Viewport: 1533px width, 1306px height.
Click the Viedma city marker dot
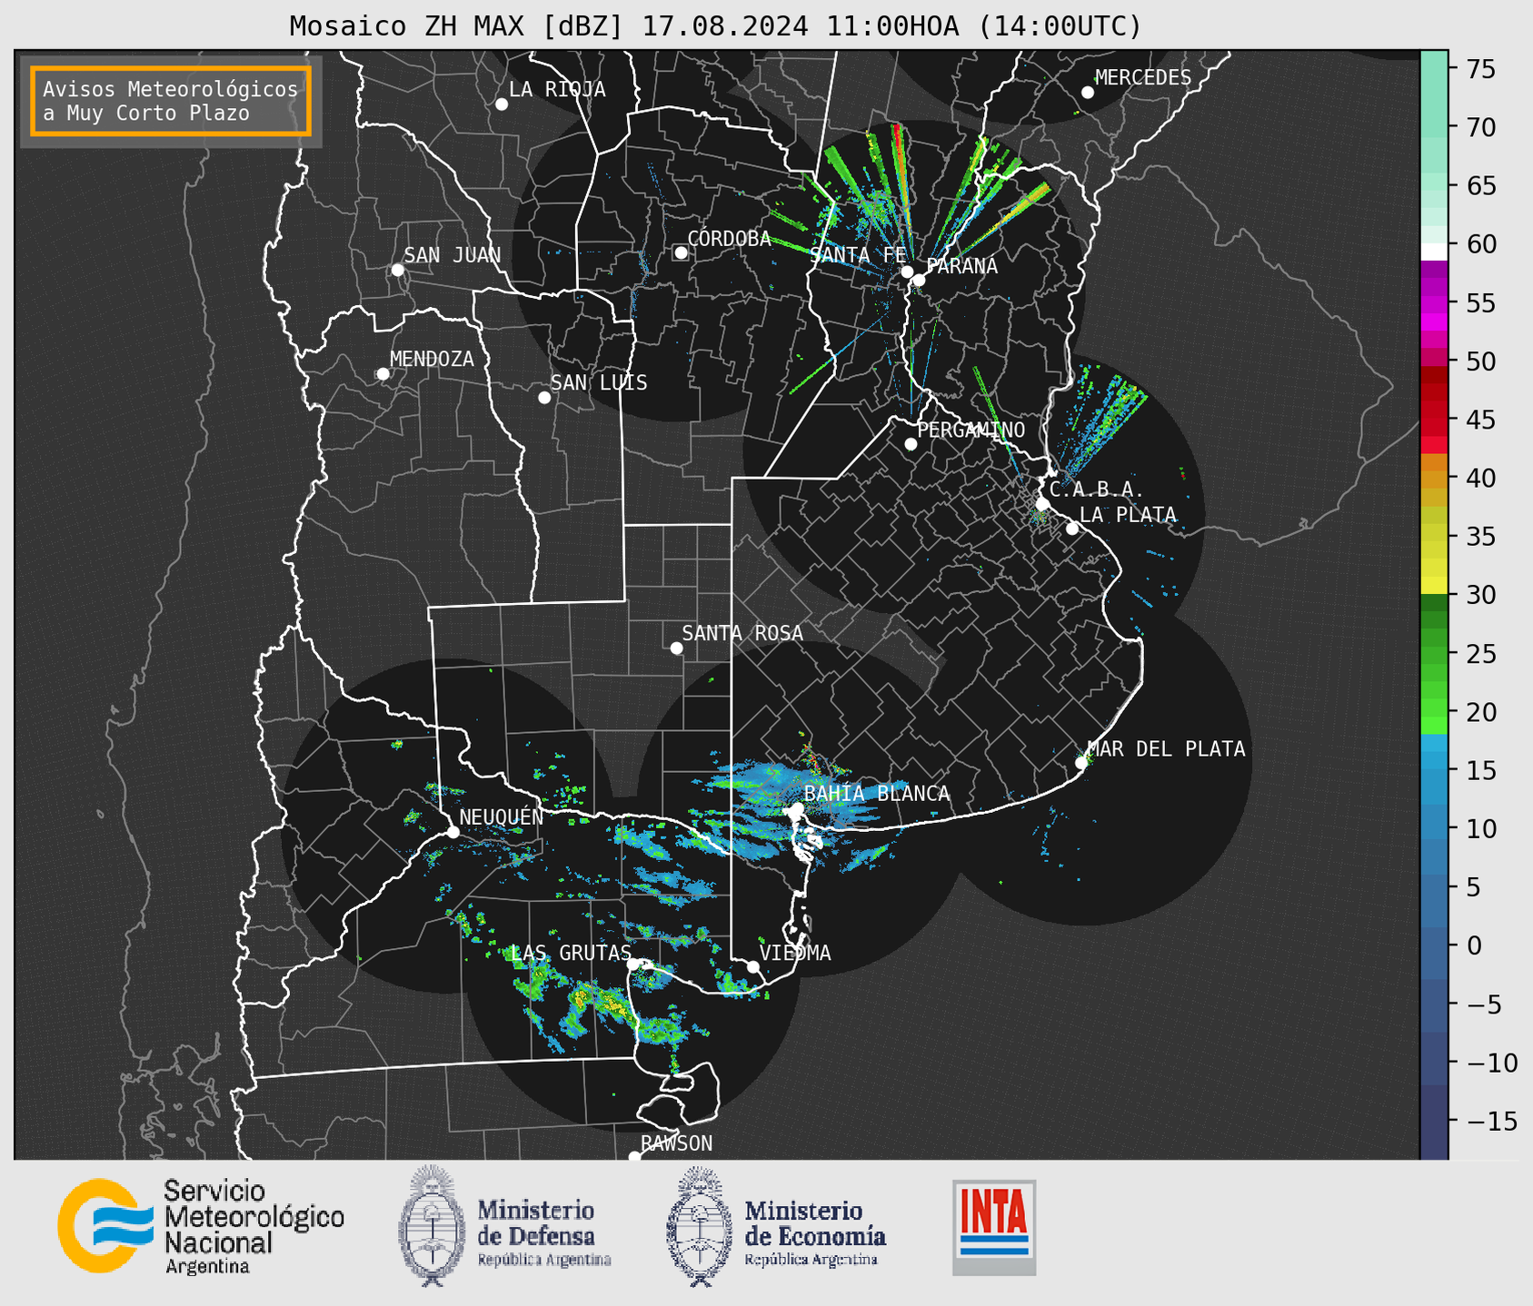point(753,966)
